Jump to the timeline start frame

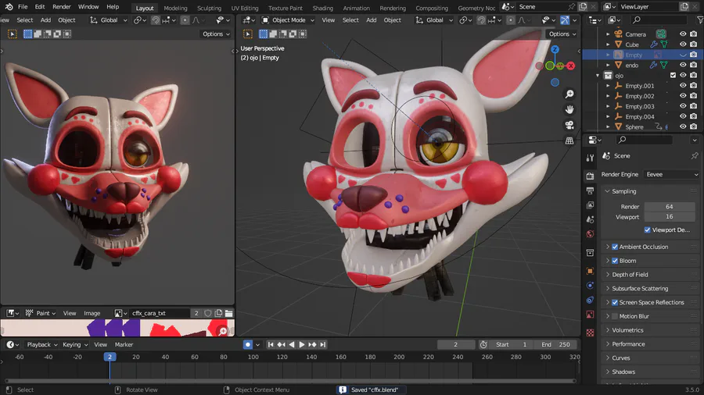point(271,344)
